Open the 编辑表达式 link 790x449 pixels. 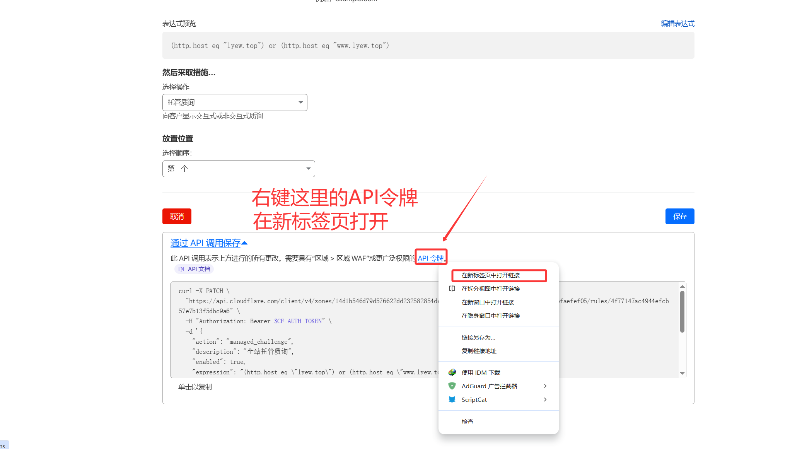coord(677,24)
